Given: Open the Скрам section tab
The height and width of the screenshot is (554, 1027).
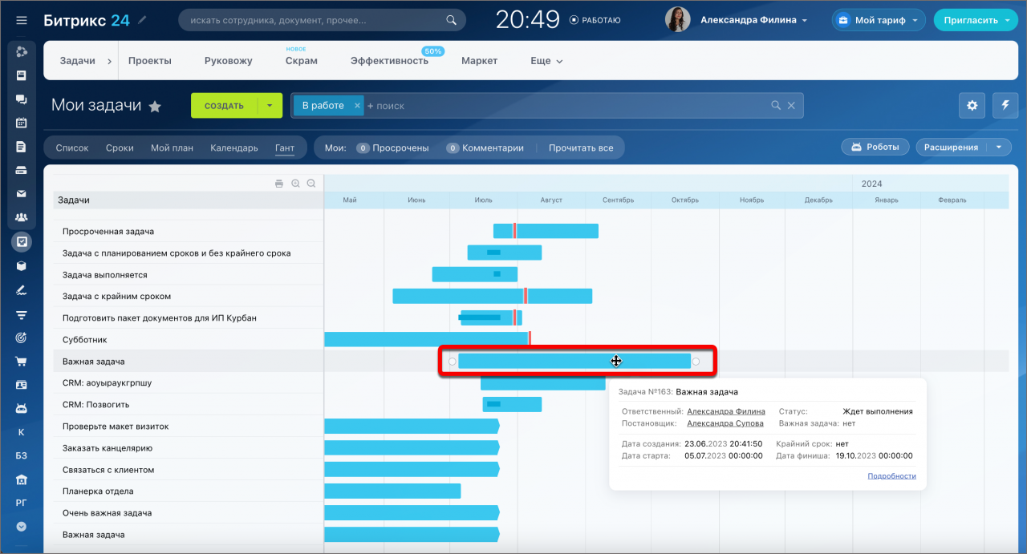Looking at the screenshot, I should coord(301,61).
